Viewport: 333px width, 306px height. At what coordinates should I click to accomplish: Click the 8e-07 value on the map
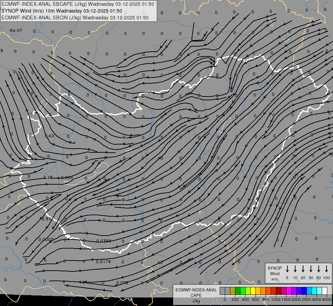point(16,31)
